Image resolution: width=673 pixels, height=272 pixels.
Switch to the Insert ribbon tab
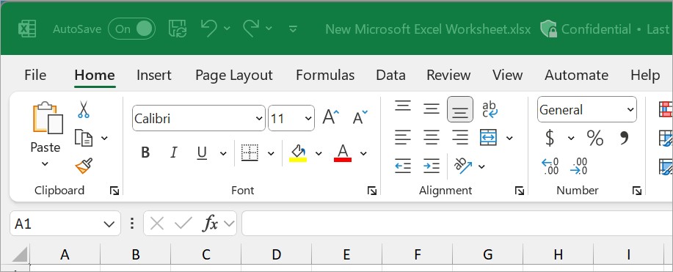[153, 75]
